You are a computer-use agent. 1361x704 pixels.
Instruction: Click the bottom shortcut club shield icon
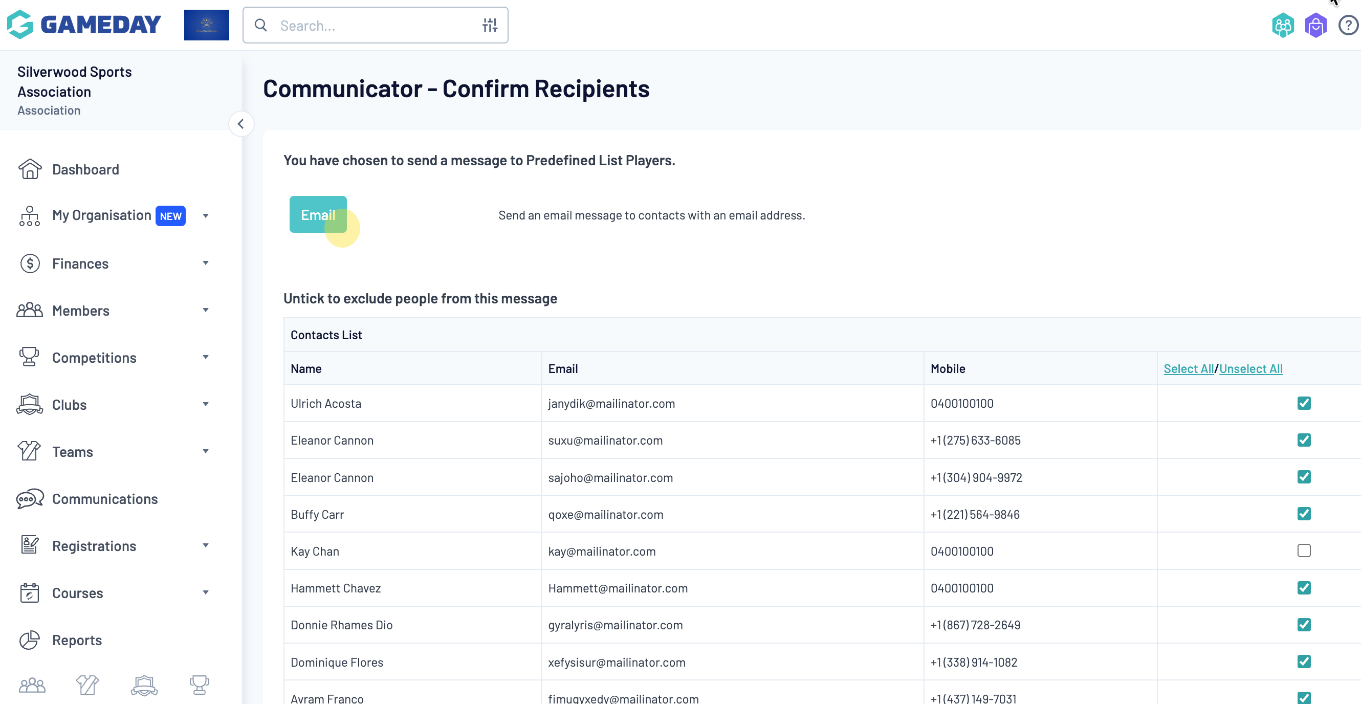(x=144, y=685)
